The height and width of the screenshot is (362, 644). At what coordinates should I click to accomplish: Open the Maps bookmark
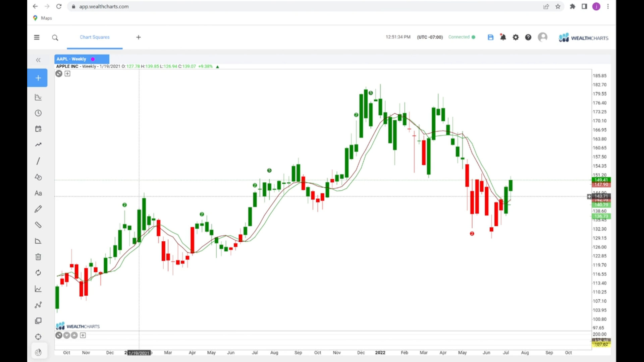43,18
